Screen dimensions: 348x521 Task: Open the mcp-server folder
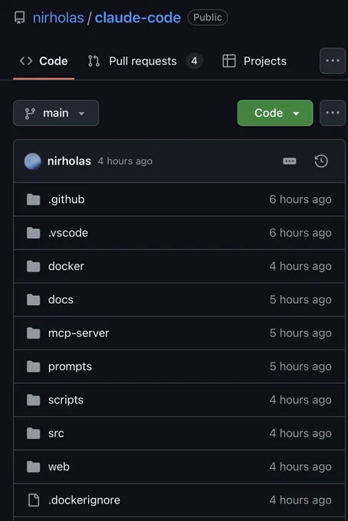click(x=78, y=333)
